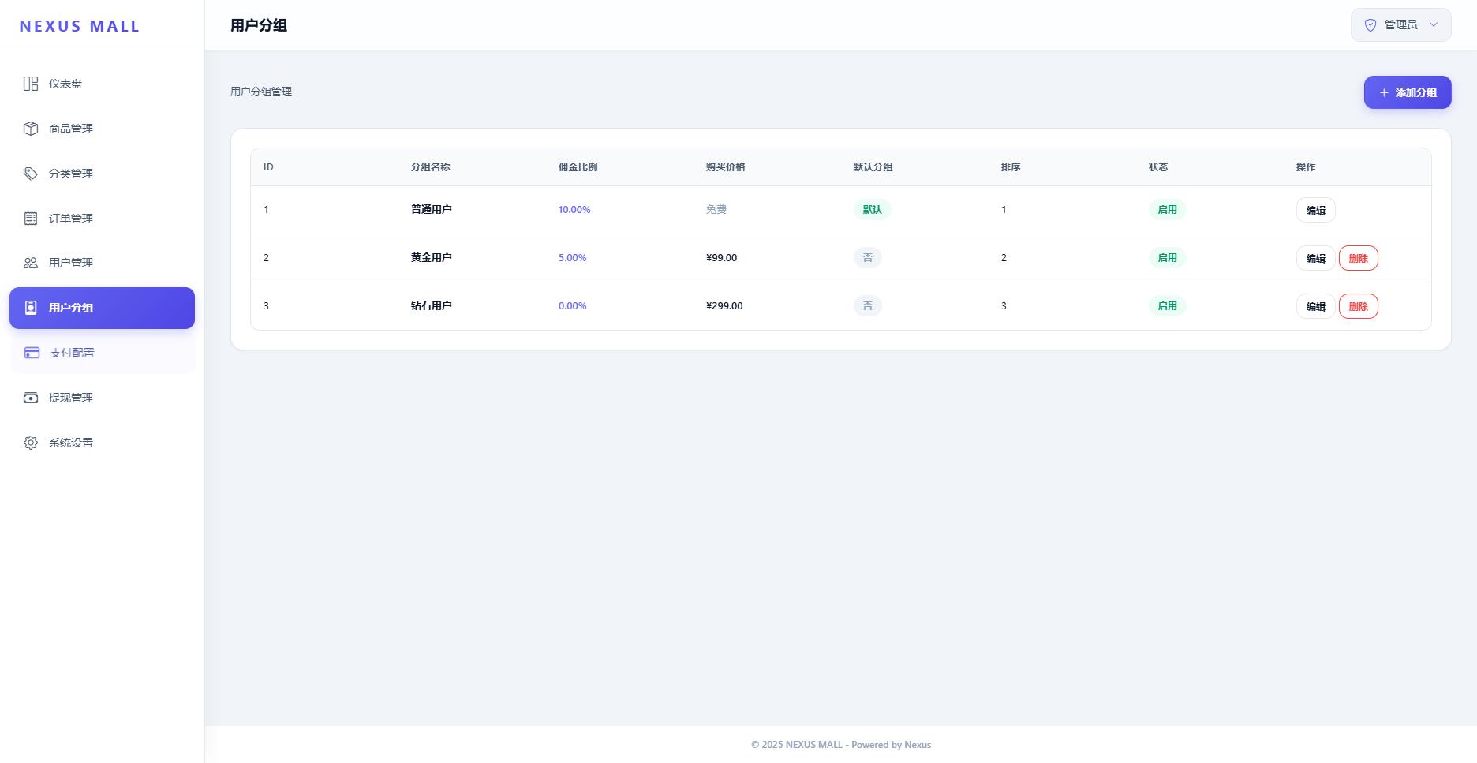This screenshot has width=1477, height=763.
Task: Click the system settings gear icon
Action: (31, 443)
